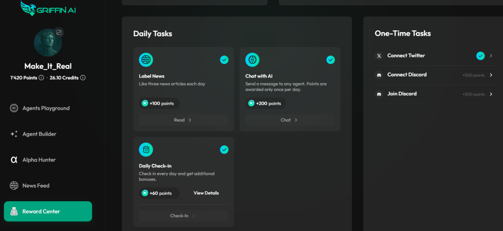The width and height of the screenshot is (503, 231).
Task: Click the Check-In button
Action: coord(183,216)
